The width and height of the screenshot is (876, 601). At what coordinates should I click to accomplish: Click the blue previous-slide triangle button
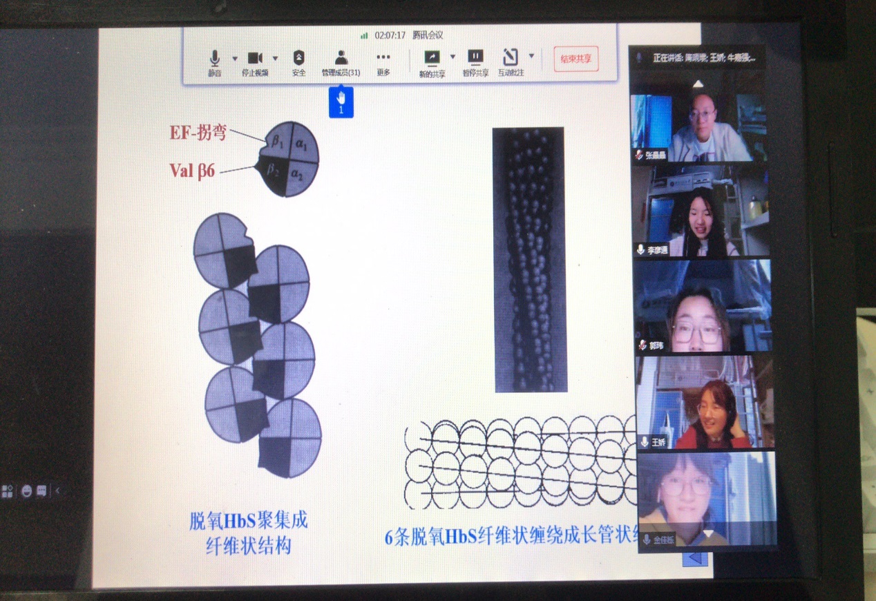694,557
